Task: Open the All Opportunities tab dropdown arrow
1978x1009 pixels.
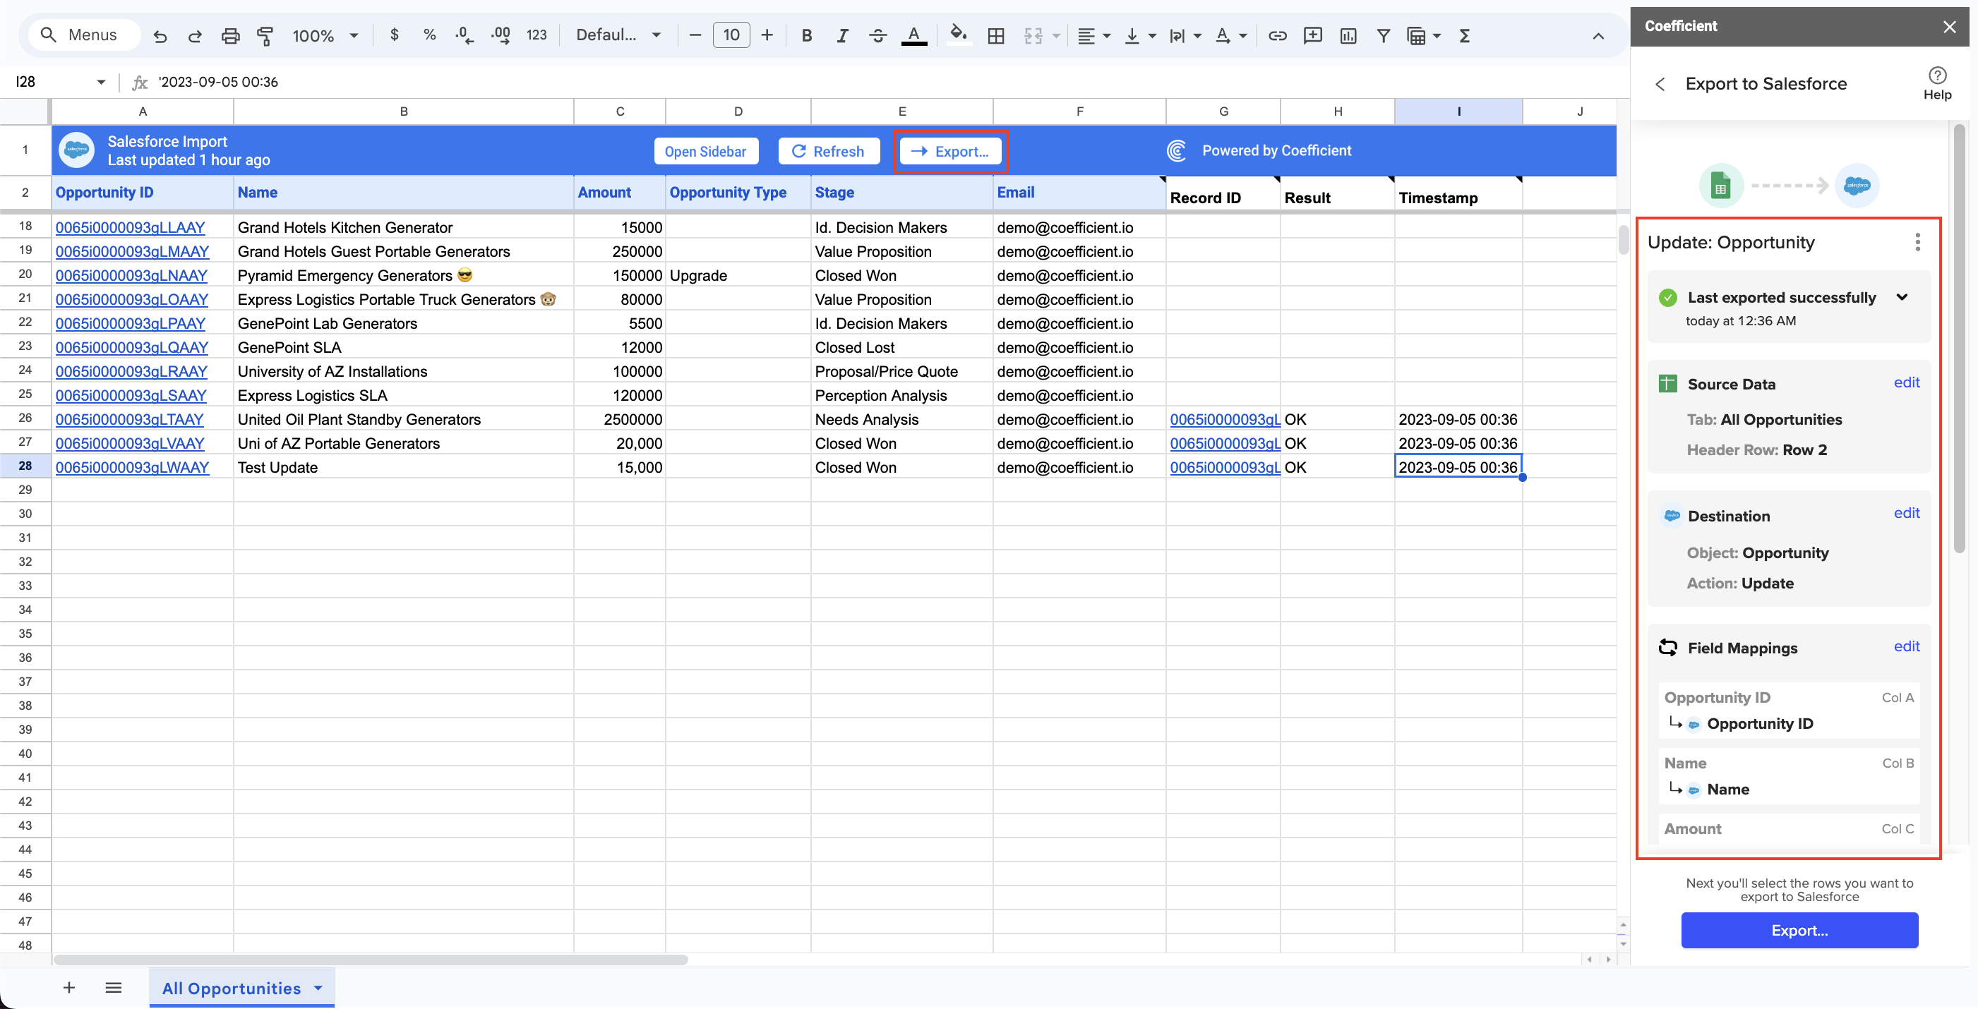Action: click(318, 988)
